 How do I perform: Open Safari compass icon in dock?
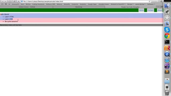click(x=167, y=60)
